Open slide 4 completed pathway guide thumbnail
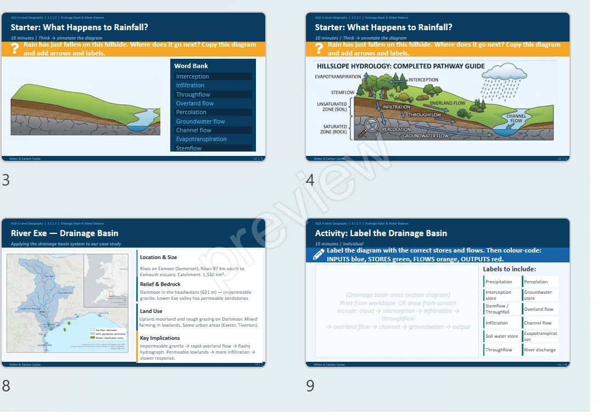This screenshot has height=420, width=597. click(x=438, y=87)
